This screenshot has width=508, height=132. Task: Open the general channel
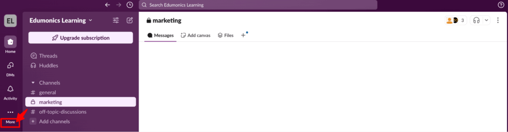[81, 93]
